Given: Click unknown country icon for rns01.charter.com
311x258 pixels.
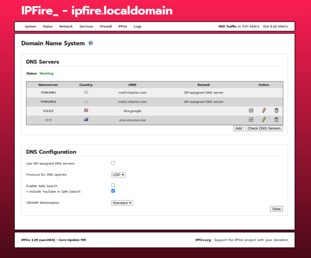Looking at the screenshot, I should point(86,92).
